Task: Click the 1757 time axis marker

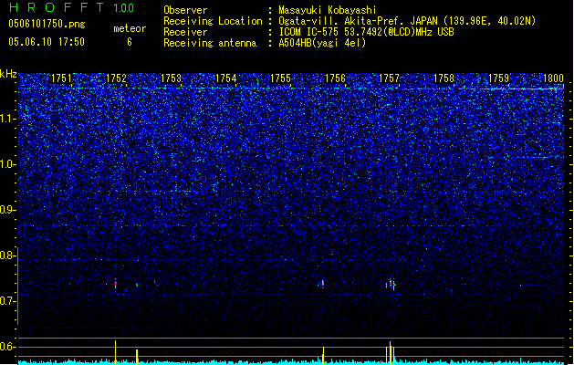Action: click(389, 78)
